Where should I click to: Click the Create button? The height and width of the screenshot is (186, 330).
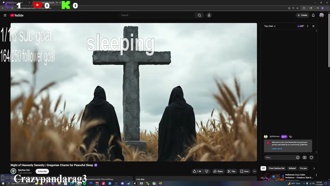pos(302,15)
